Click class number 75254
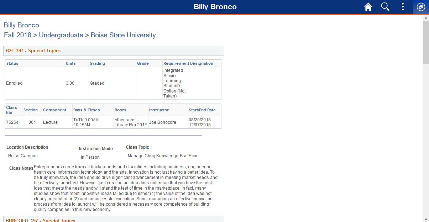The image size is (429, 222). pyautogui.click(x=12, y=122)
